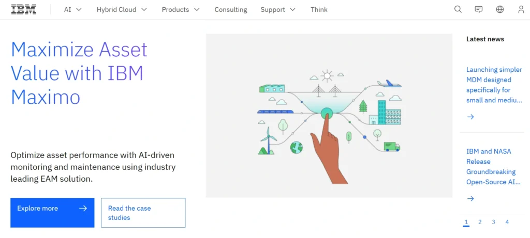Click the Maximo illustration image
This screenshot has width=530, height=238.
click(329, 116)
